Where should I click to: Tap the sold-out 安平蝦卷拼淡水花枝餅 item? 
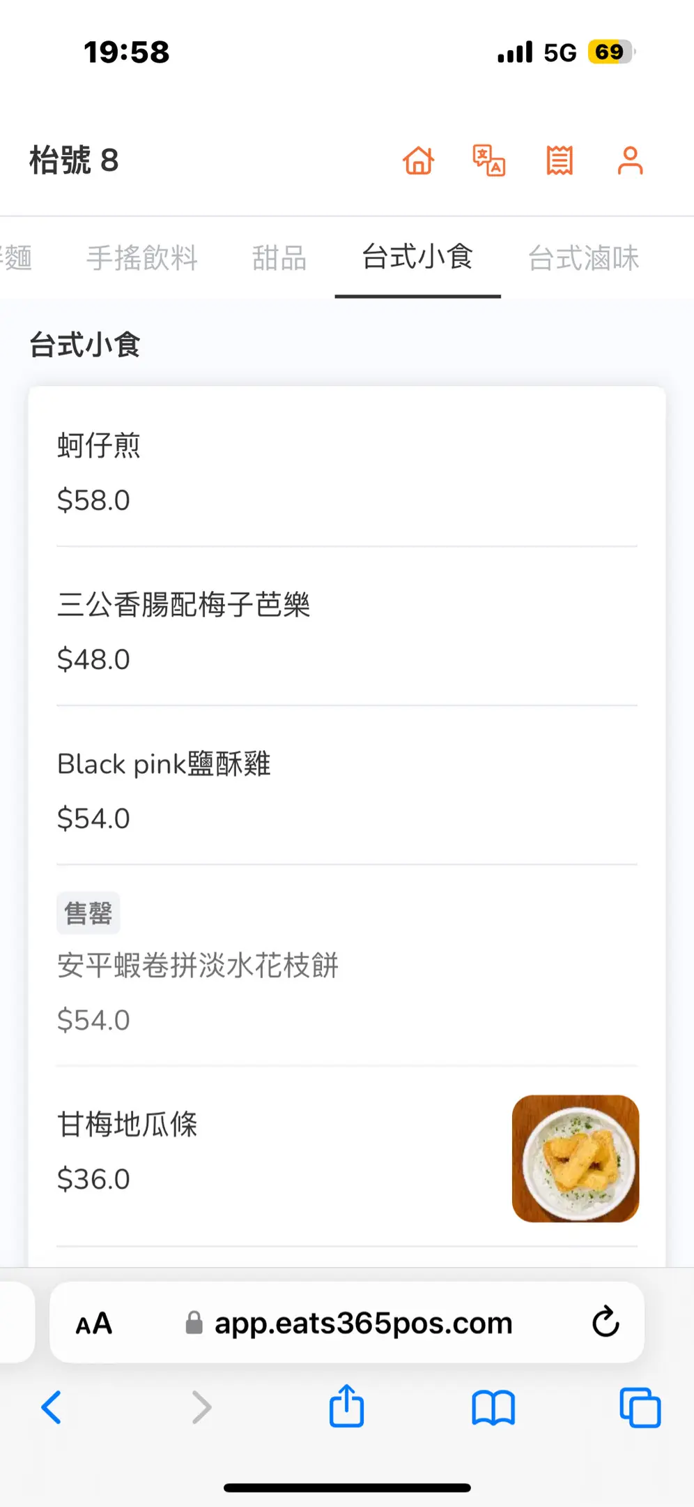[x=198, y=966]
